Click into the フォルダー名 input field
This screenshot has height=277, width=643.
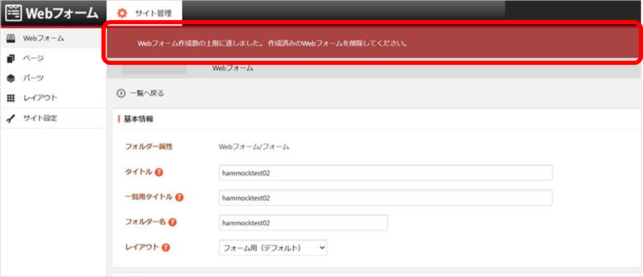303,223
